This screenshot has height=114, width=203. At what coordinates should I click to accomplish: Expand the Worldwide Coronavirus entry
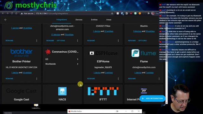coord(62,64)
